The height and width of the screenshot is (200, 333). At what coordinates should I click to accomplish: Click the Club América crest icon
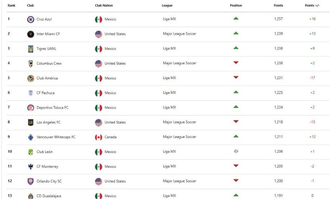31,78
